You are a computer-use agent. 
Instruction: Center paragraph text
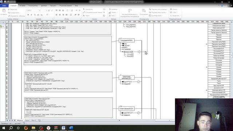pos(60,15)
